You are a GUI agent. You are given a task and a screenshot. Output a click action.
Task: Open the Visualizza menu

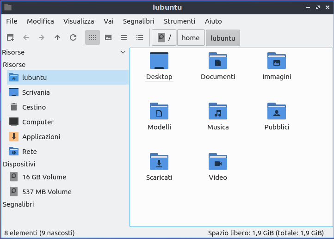click(x=79, y=21)
